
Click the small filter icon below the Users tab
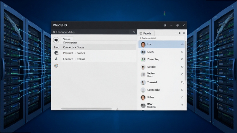pos(140,38)
